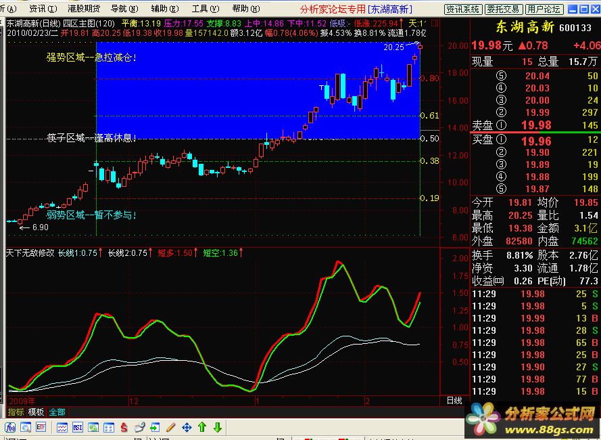Switch to the 全部 tab
Screen dimensions: 601x440
pos(57,412)
